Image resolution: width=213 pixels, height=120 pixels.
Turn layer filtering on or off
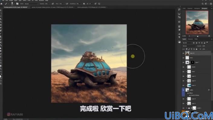pos(207,42)
